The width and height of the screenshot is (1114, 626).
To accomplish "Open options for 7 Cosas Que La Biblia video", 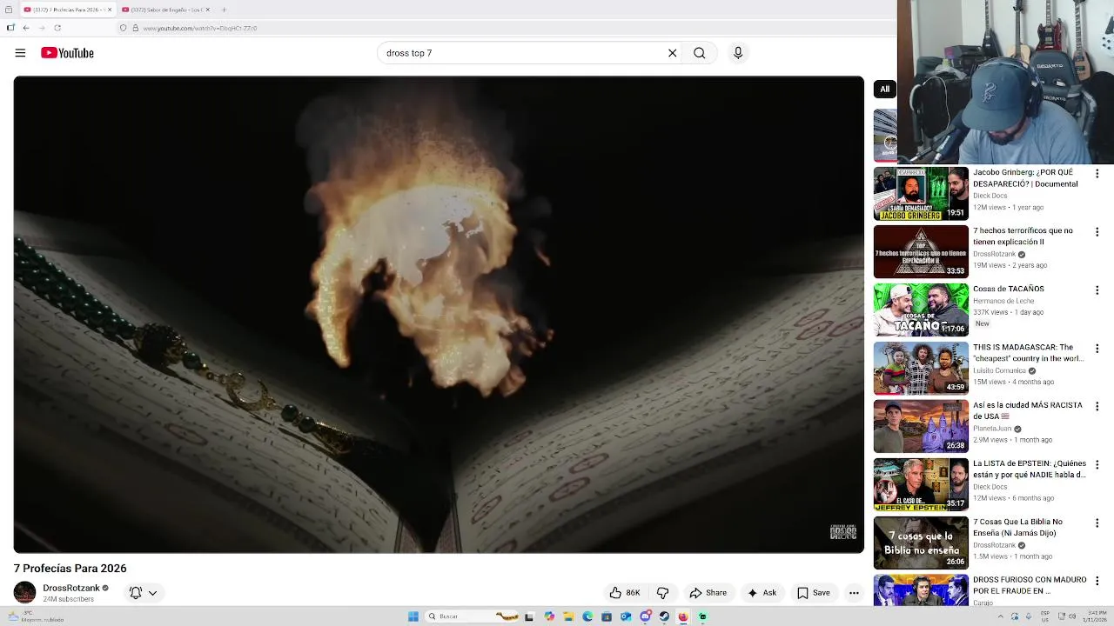I will click(1097, 523).
